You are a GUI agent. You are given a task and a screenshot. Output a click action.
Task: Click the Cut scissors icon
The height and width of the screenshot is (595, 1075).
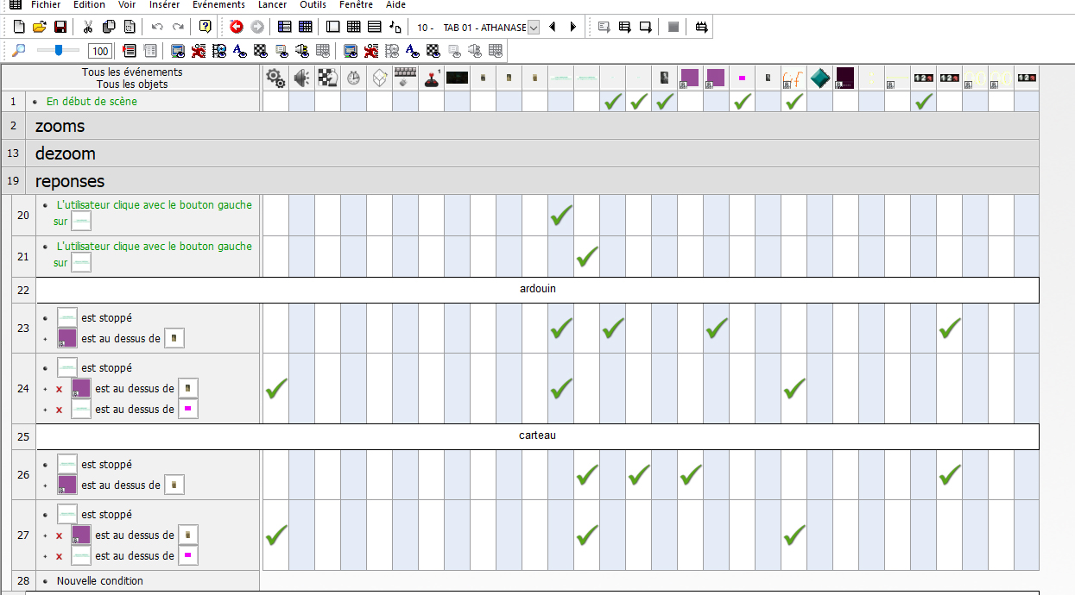click(89, 27)
